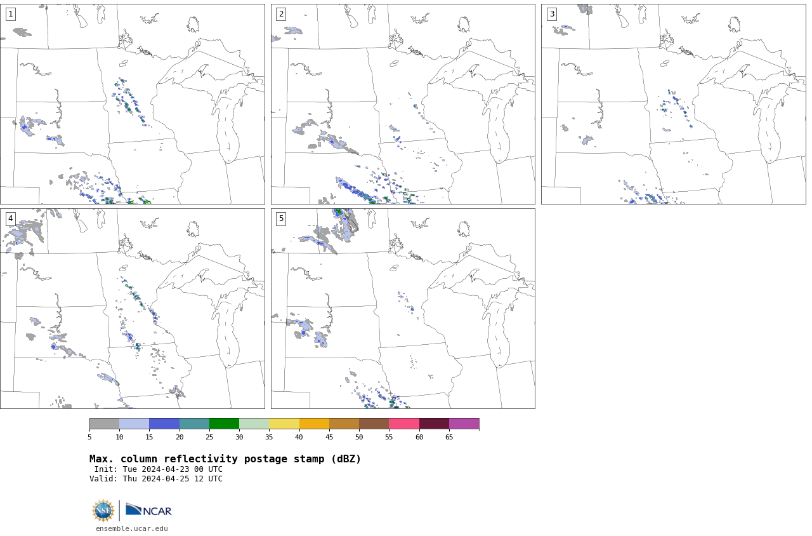Click colorbar tick label 65

[449, 437]
